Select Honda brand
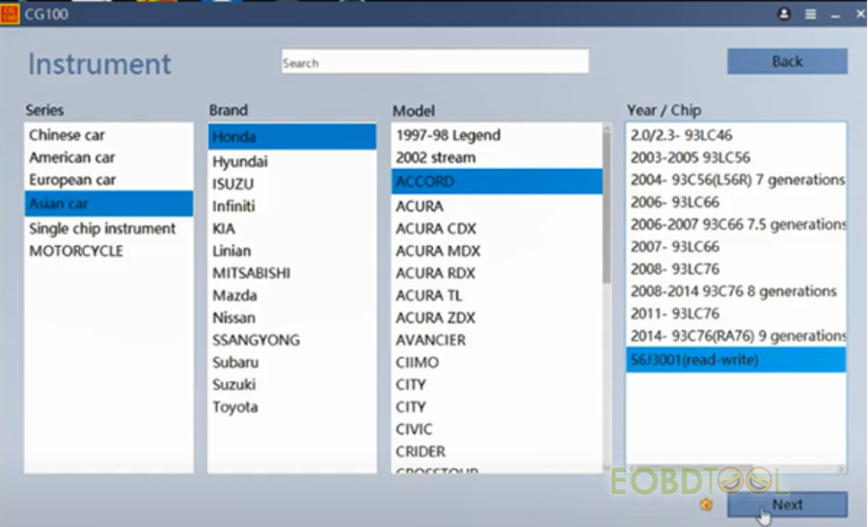Image resolution: width=868 pixels, height=527 pixels. [x=292, y=137]
